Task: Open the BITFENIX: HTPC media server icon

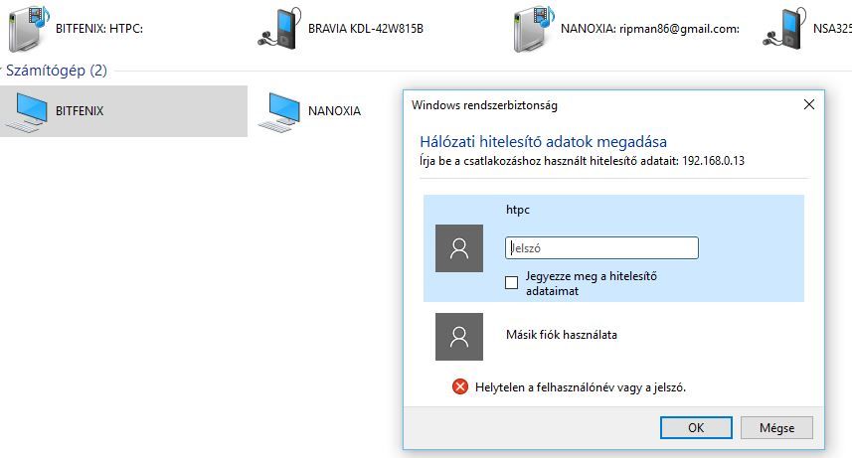Action: (30, 29)
